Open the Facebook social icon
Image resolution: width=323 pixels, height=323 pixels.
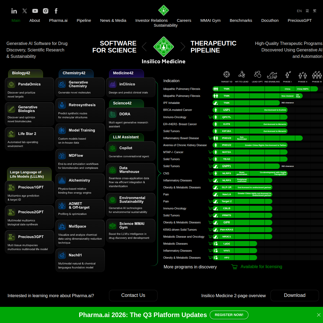point(56,11)
